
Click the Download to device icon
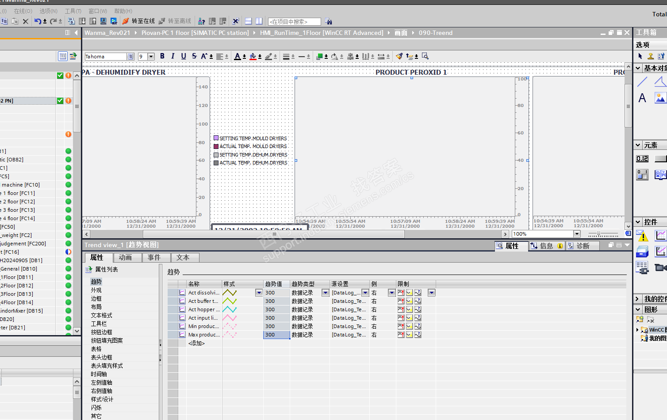(x=82, y=21)
